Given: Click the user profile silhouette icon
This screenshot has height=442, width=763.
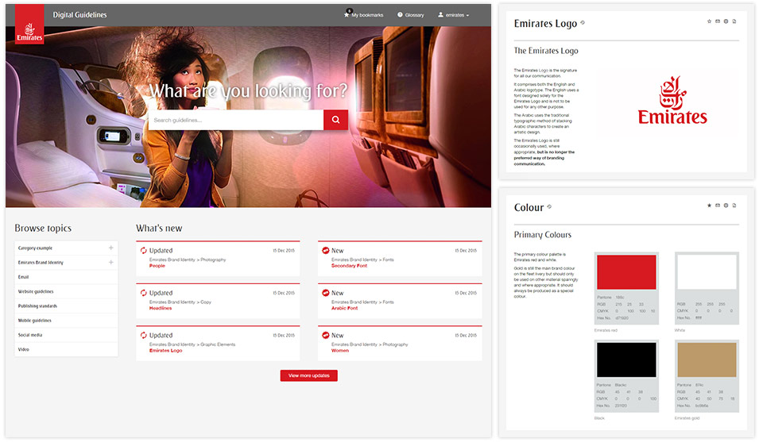Looking at the screenshot, I should click(440, 15).
